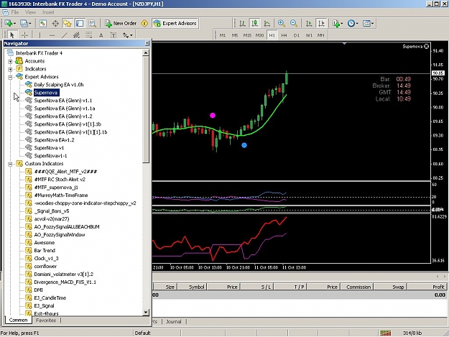Sort by the Commission column header
Screen dimensions: 449x337
click(x=357, y=287)
